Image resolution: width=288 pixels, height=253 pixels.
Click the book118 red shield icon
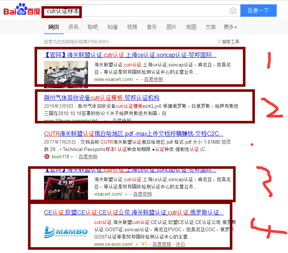click(47, 156)
